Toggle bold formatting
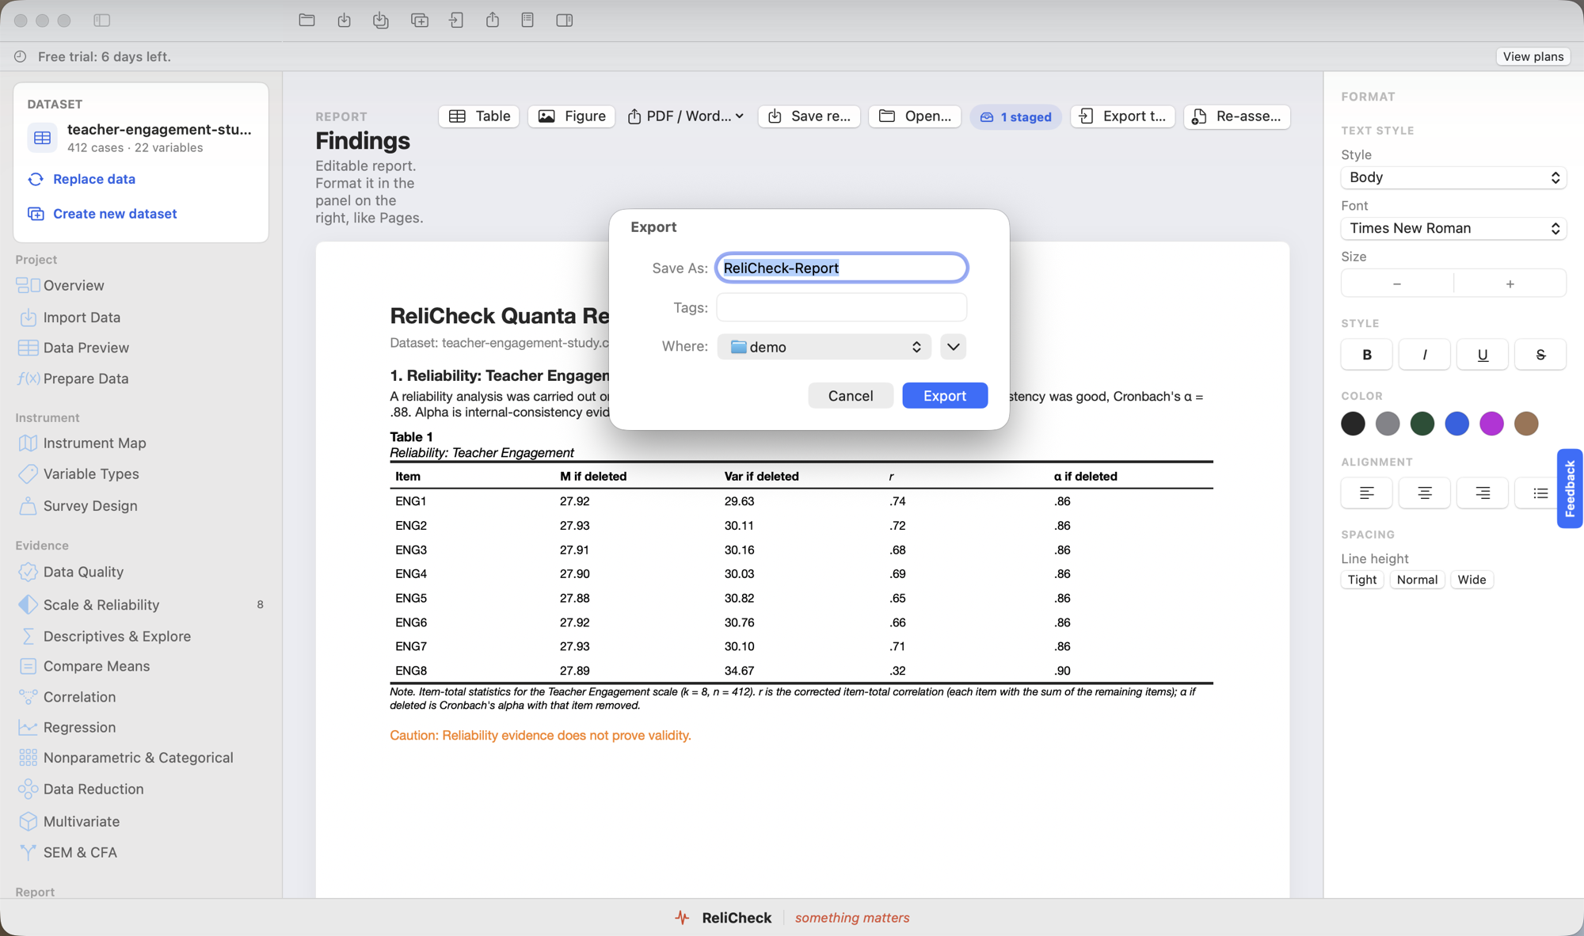The width and height of the screenshot is (1584, 936). (x=1367, y=355)
